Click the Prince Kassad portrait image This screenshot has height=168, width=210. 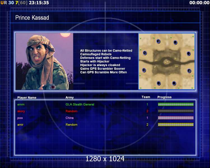(44, 61)
